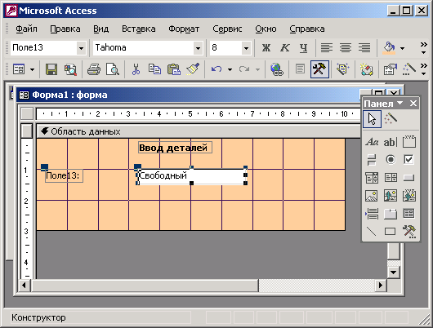Align text right
Image resolution: width=433 pixels, height=328 pixels.
coord(364,48)
